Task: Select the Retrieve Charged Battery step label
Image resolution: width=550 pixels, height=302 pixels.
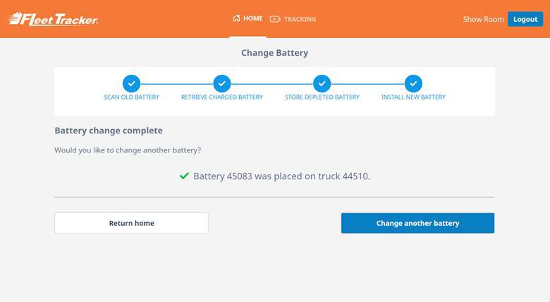Action: (222, 97)
